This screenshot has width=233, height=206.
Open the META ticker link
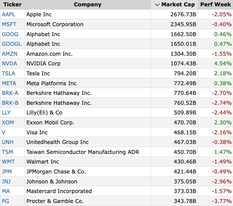9,83
